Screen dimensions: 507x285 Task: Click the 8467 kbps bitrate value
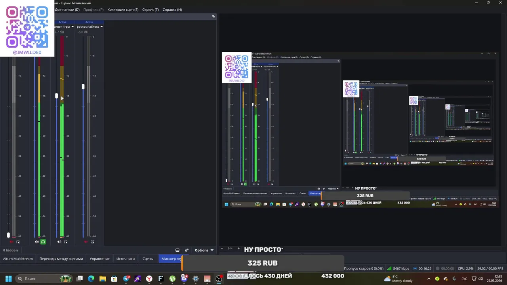pos(401,268)
